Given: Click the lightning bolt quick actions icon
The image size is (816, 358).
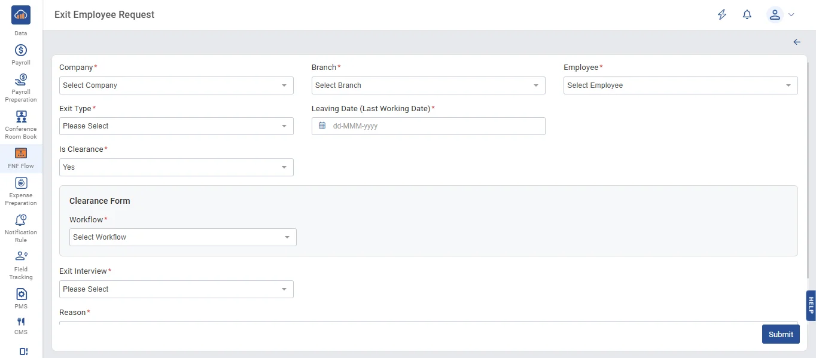Looking at the screenshot, I should tap(722, 15).
